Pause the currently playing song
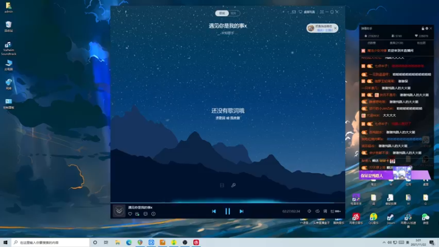The image size is (439, 247). click(x=228, y=211)
